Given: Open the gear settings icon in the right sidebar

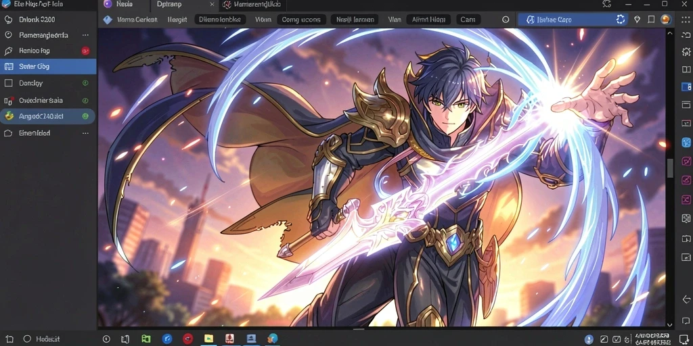Looking at the screenshot, I should (686, 51).
